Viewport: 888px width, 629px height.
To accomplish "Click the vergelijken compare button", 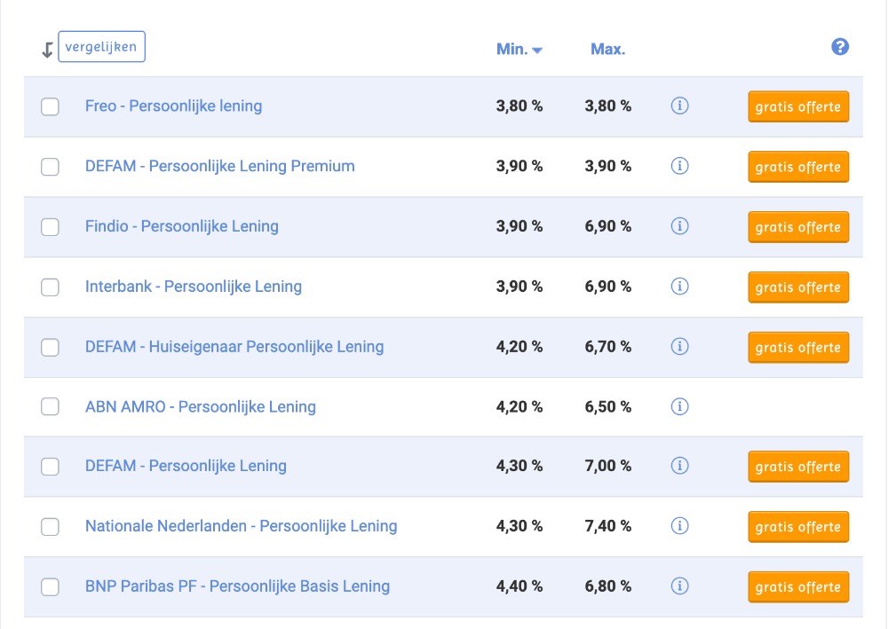I will point(101,47).
